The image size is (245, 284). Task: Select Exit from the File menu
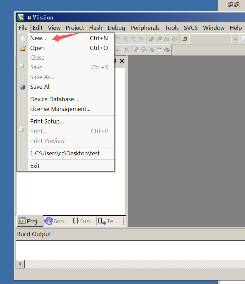point(66,166)
